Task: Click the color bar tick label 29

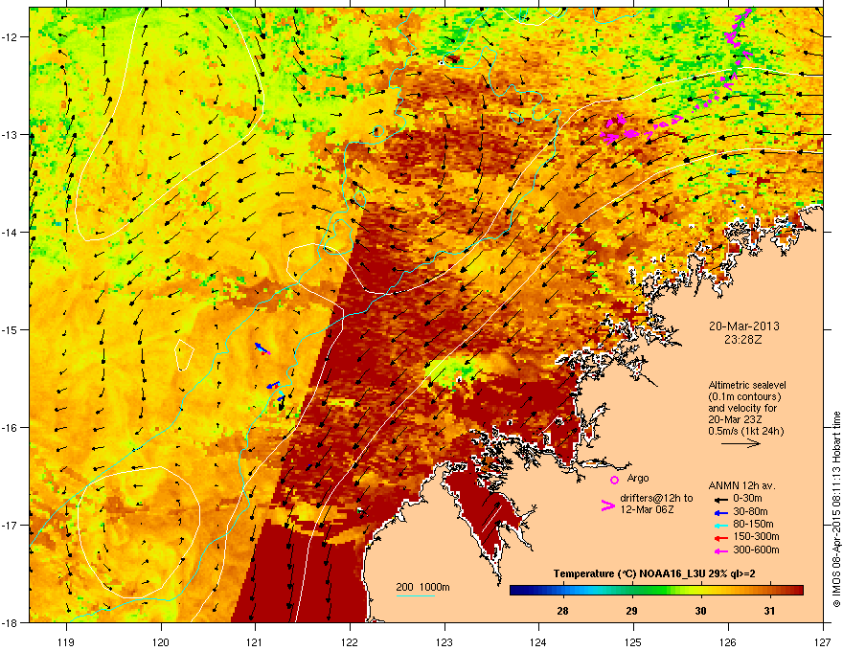Action: coord(631,611)
